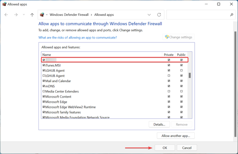Expand the address bar history dropdown
Viewport: 238px width, 154px height.
coord(149,15)
